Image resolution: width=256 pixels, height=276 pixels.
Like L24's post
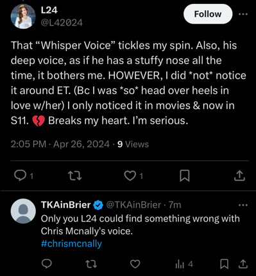tap(133, 176)
